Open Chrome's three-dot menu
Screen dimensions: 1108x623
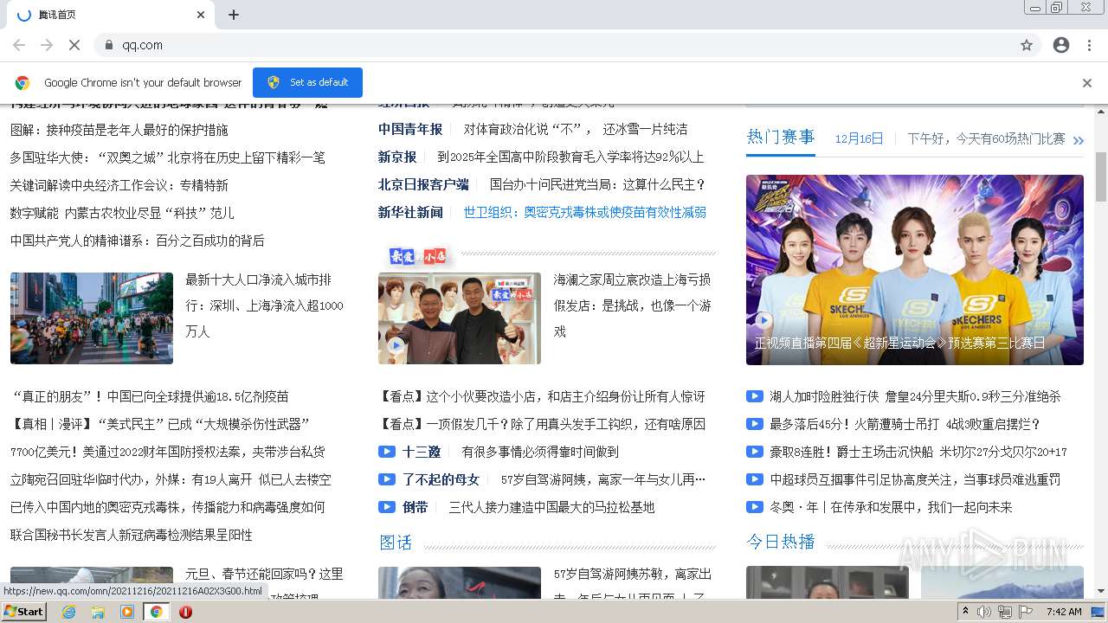tap(1089, 45)
